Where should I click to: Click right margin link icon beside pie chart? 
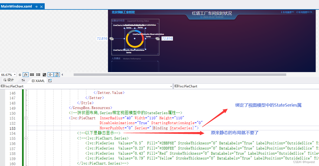point(158,39)
